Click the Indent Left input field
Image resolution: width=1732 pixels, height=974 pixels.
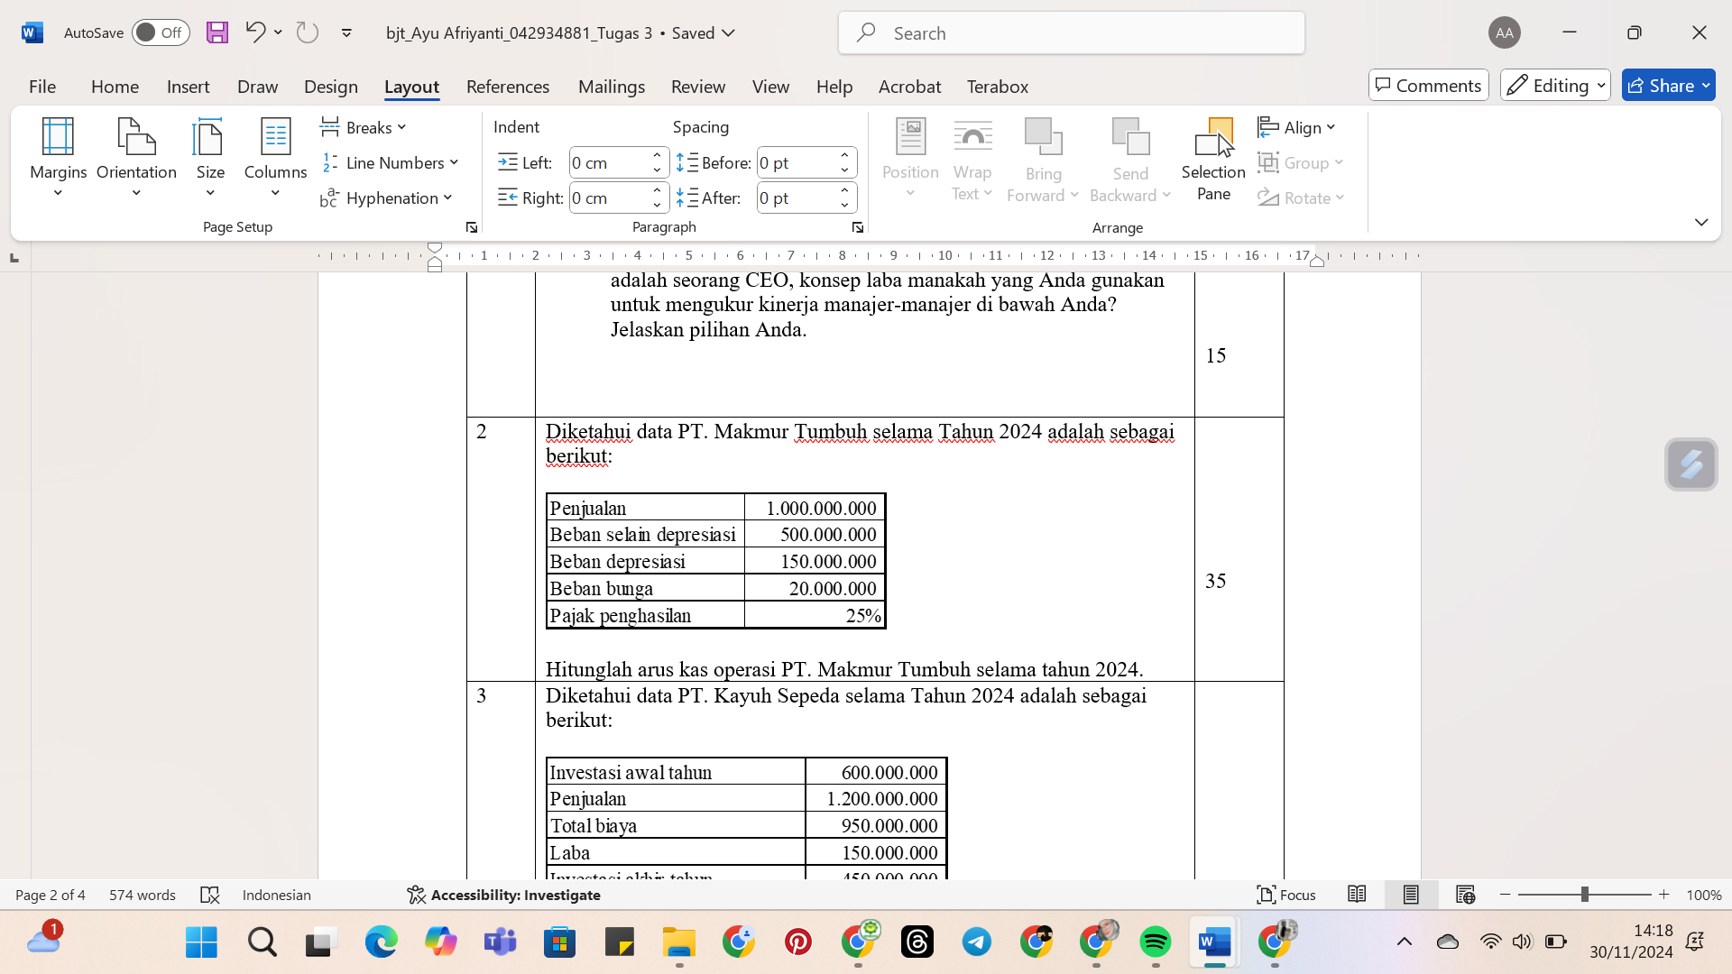tap(607, 161)
